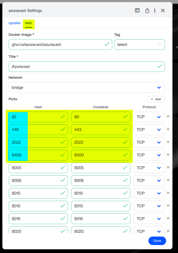The image size is (178, 253).
Task: Remove the 8005 port mapping row
Action: 168,167
